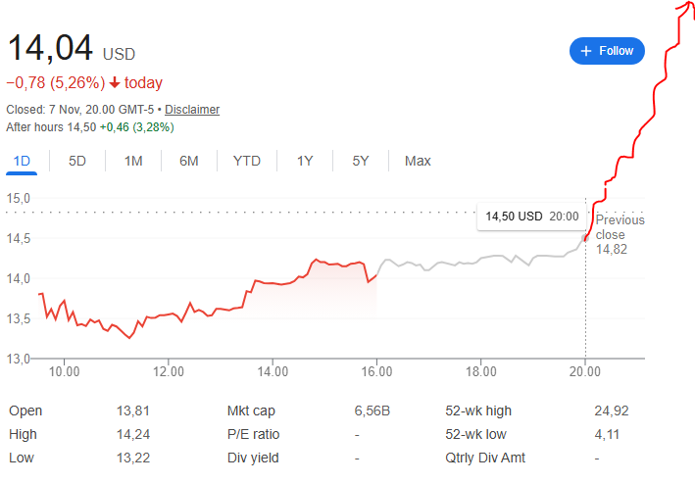Click the Low stat label
This screenshot has height=483, width=695.
coord(22,458)
